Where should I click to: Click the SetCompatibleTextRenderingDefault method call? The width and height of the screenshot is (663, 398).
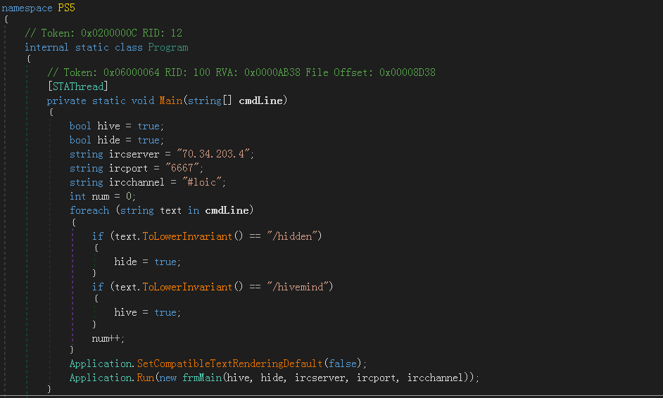point(229,364)
